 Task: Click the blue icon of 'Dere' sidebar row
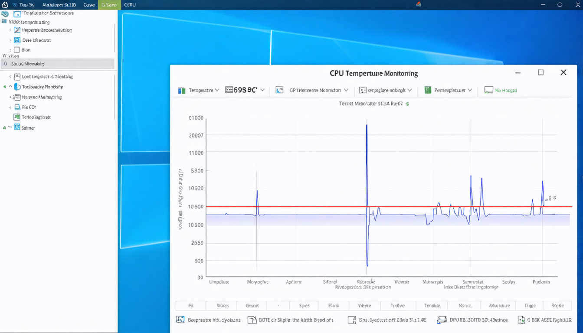17,40
